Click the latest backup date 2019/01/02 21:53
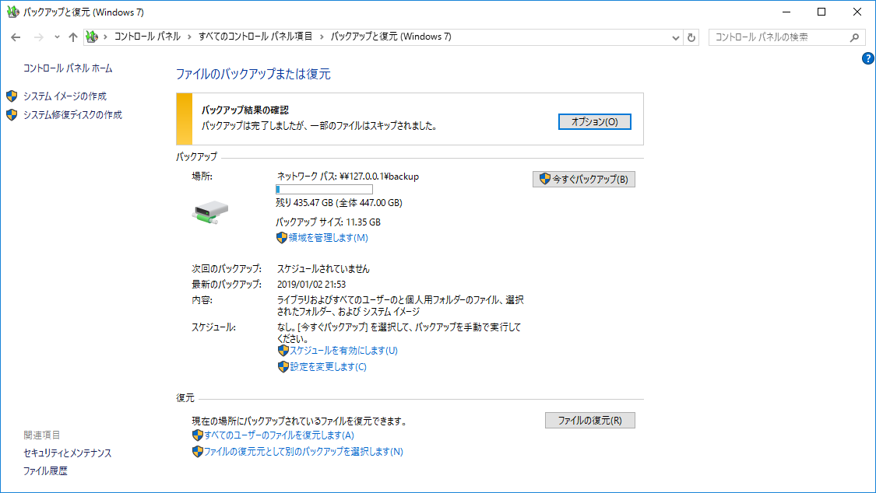The width and height of the screenshot is (876, 493). pyautogui.click(x=311, y=285)
